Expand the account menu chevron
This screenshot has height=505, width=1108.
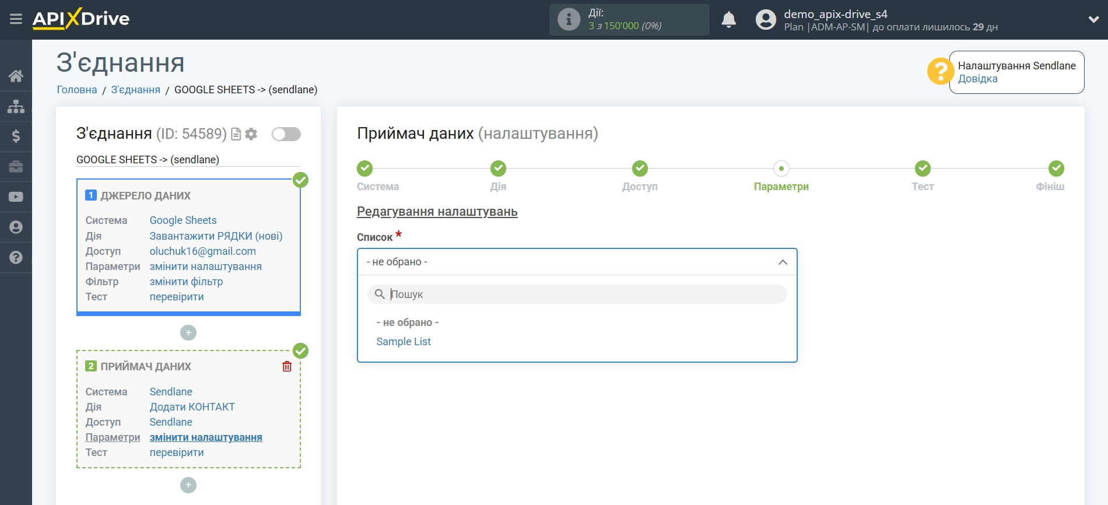click(1093, 19)
